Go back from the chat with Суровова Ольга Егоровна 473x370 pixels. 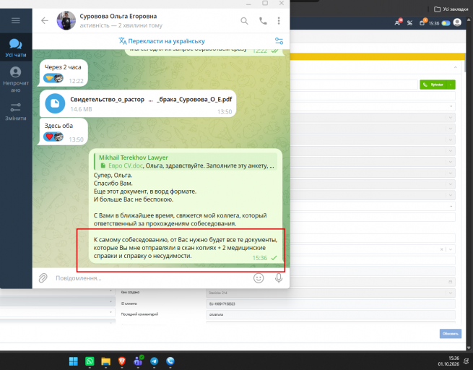click(x=45, y=20)
